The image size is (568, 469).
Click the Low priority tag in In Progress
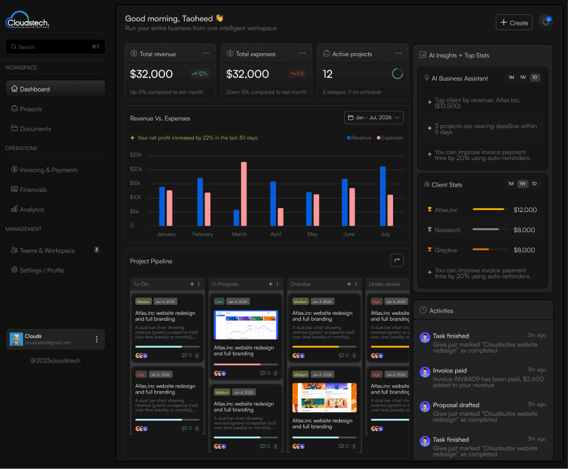219,301
